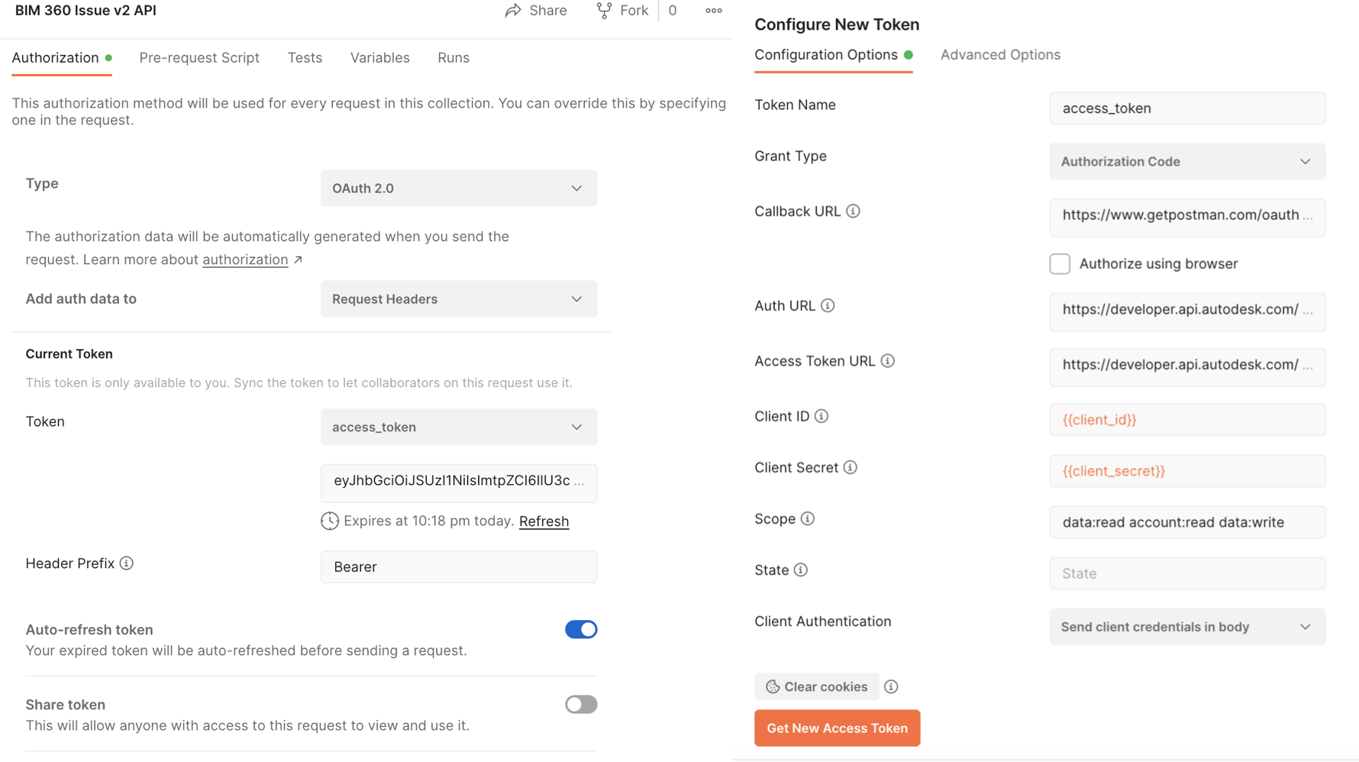This screenshot has height=762, width=1359.
Task: Click the Share button label
Action: [548, 11]
